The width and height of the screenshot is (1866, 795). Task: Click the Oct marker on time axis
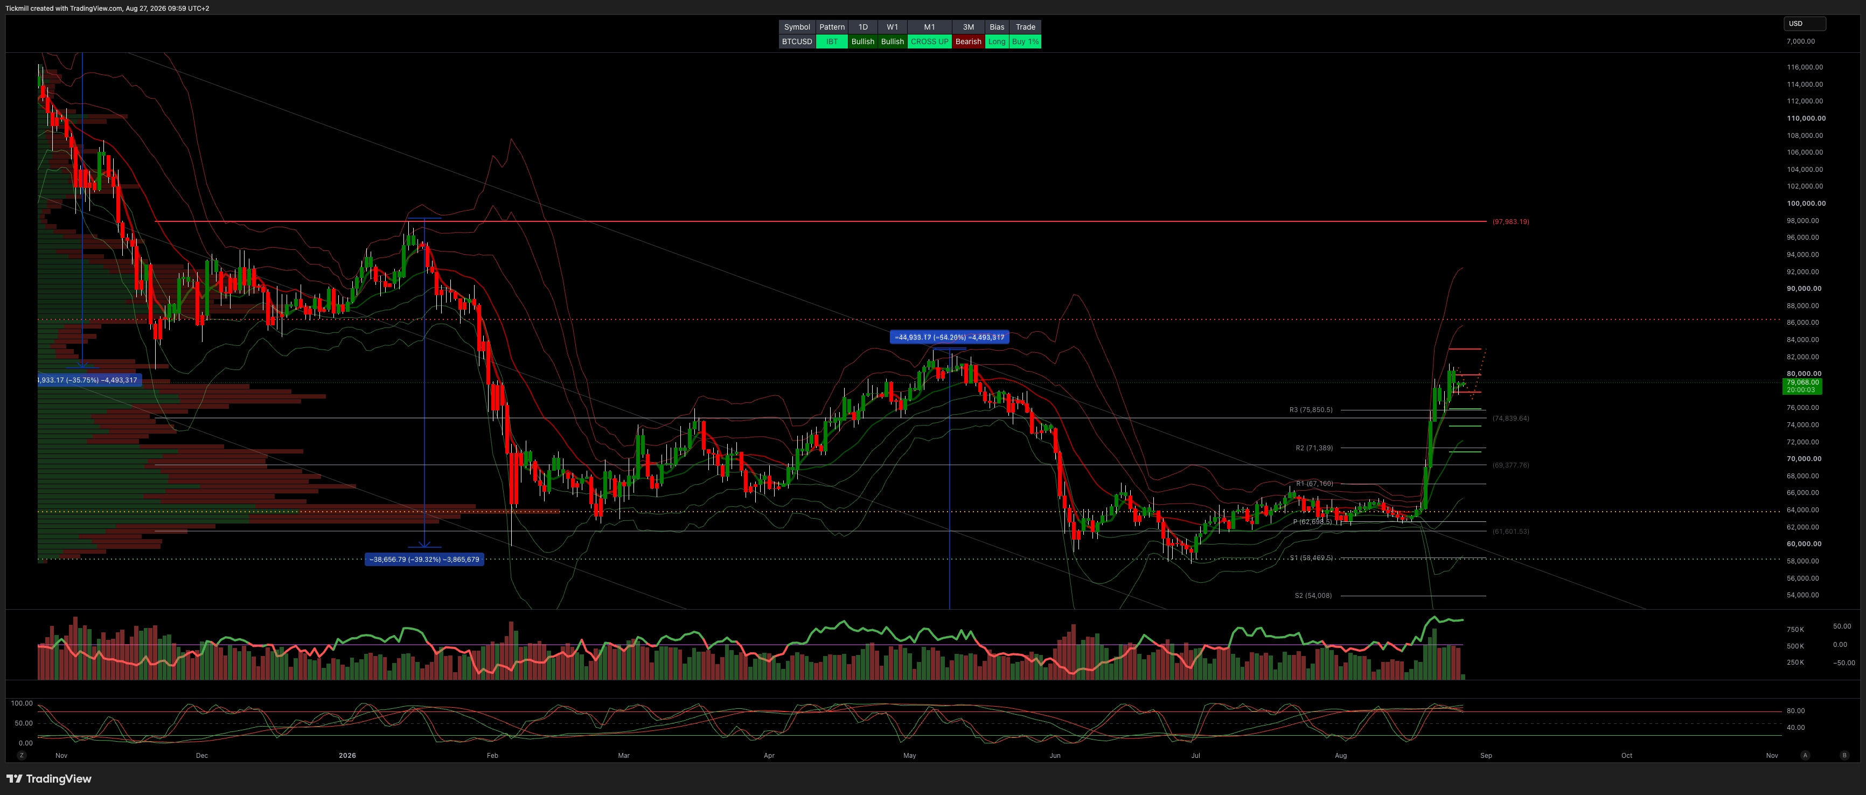[x=1627, y=755]
